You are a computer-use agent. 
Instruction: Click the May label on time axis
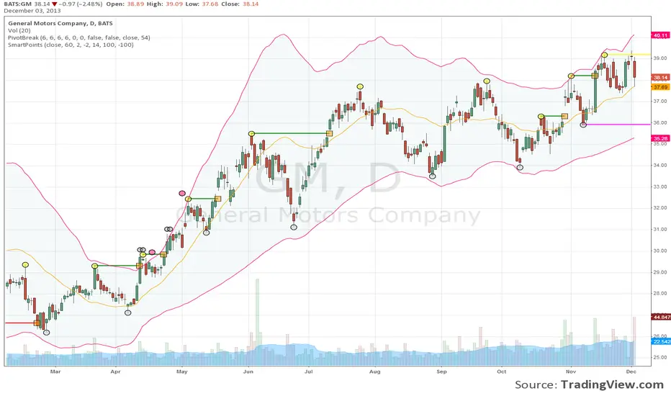click(x=182, y=372)
